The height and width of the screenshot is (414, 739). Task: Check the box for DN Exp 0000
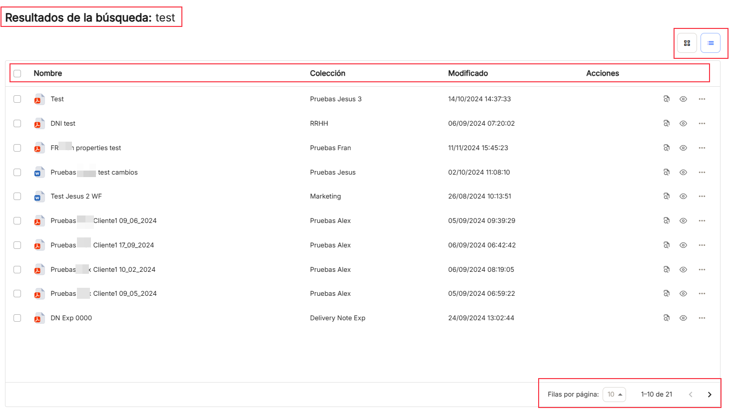pos(17,318)
